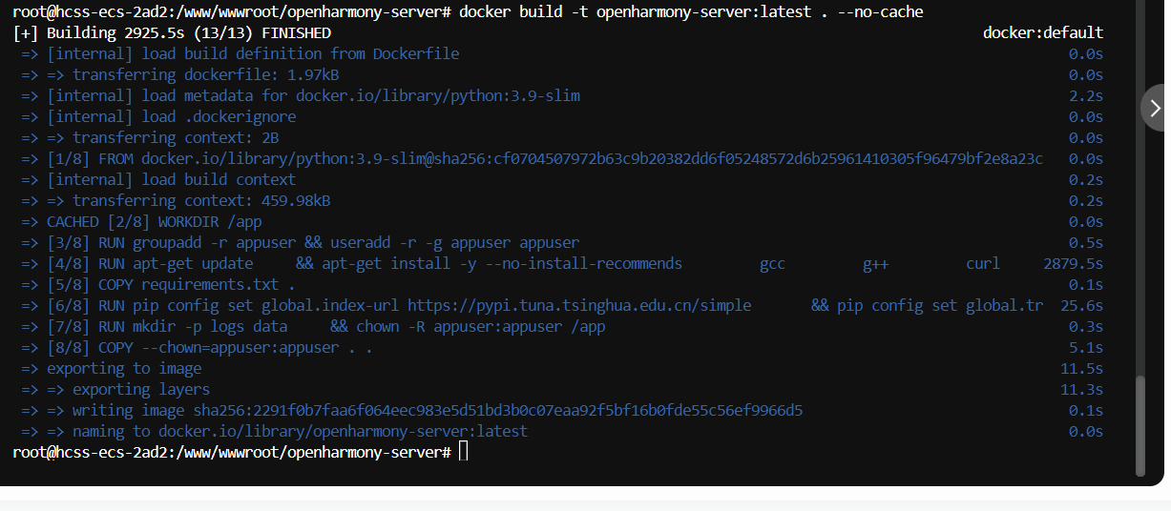The width and height of the screenshot is (1171, 511).
Task: Click the python:3.9-slim metadata line
Action: click(x=313, y=95)
